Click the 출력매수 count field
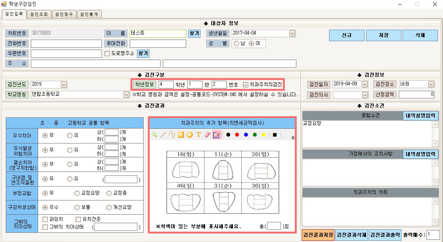 [x=433, y=234]
